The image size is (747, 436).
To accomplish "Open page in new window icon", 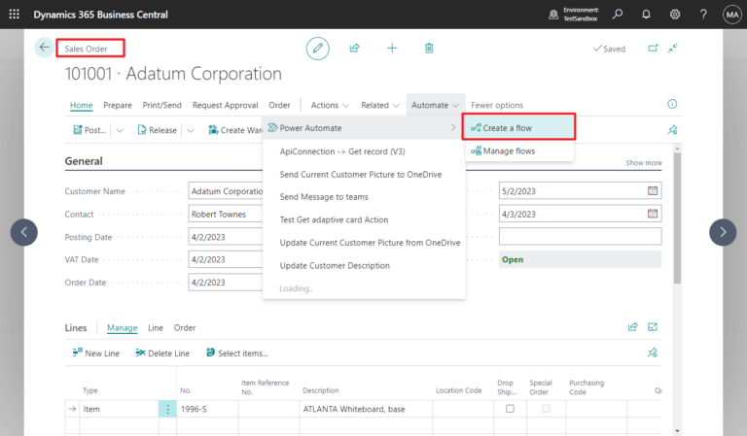I will 653,48.
